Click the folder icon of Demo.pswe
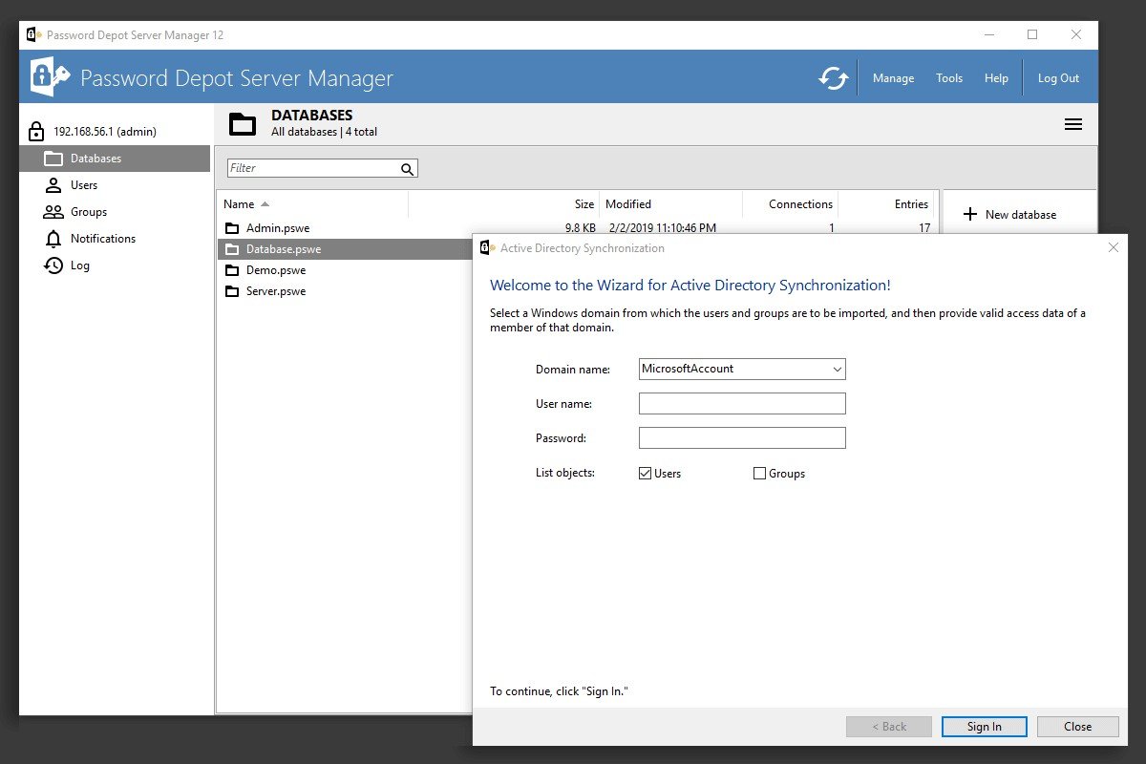This screenshot has width=1146, height=764. tap(232, 270)
